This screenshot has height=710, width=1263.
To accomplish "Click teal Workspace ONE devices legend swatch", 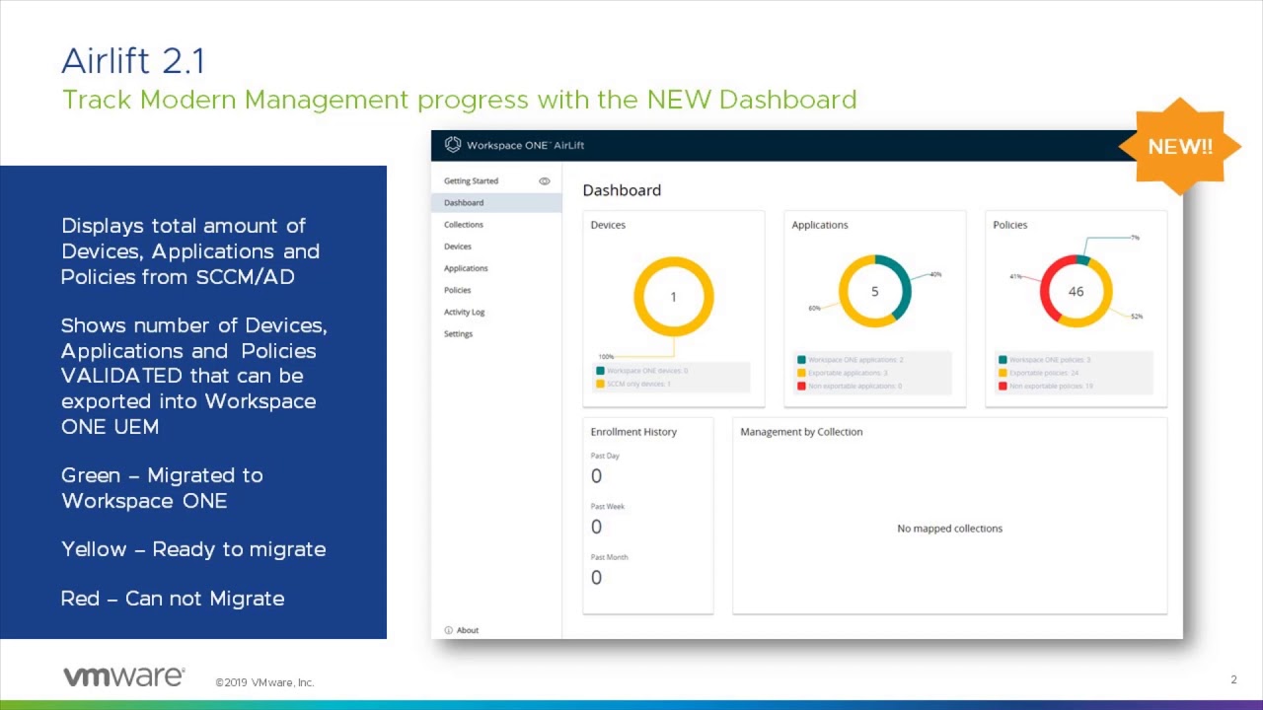I will 600,371.
